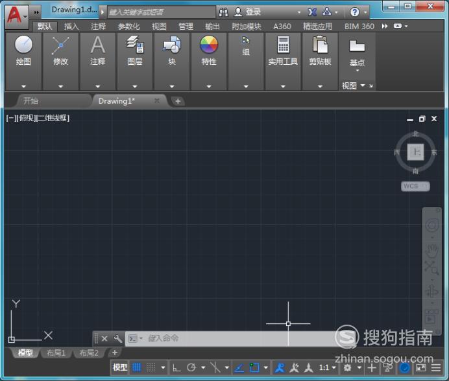The image size is (449, 381).
Task: Open the 实用工具 (Utilities) calculator panel
Action: tap(283, 51)
